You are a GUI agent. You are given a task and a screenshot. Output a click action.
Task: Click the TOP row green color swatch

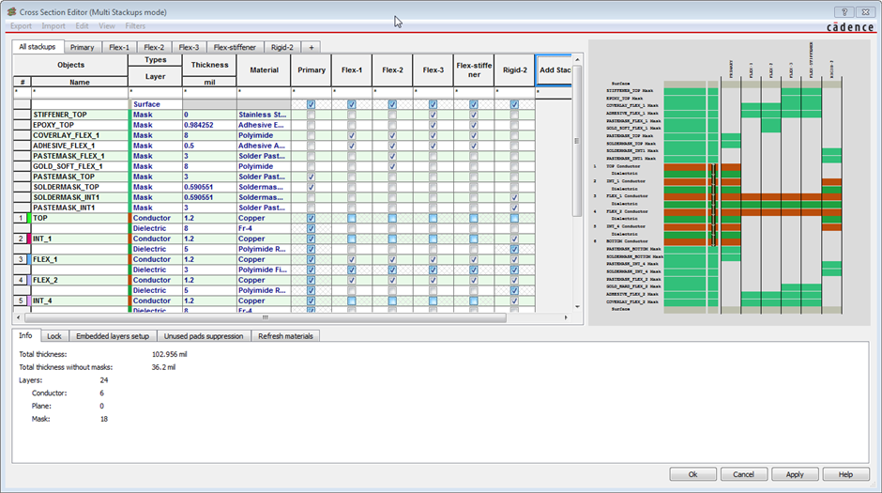point(29,219)
